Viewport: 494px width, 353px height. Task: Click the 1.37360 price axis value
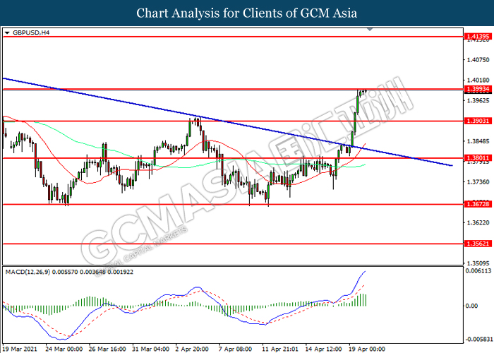[x=478, y=182]
